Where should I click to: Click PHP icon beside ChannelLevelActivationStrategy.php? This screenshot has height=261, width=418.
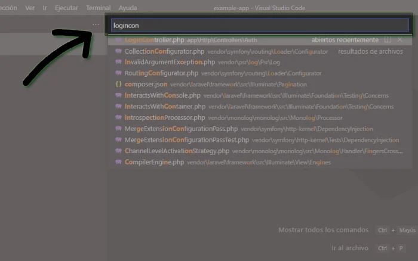tap(118, 151)
